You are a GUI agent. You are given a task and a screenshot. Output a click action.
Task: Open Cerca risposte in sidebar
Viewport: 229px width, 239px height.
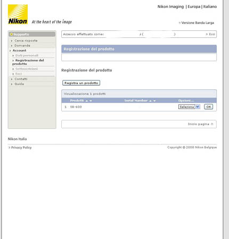coord(26,40)
